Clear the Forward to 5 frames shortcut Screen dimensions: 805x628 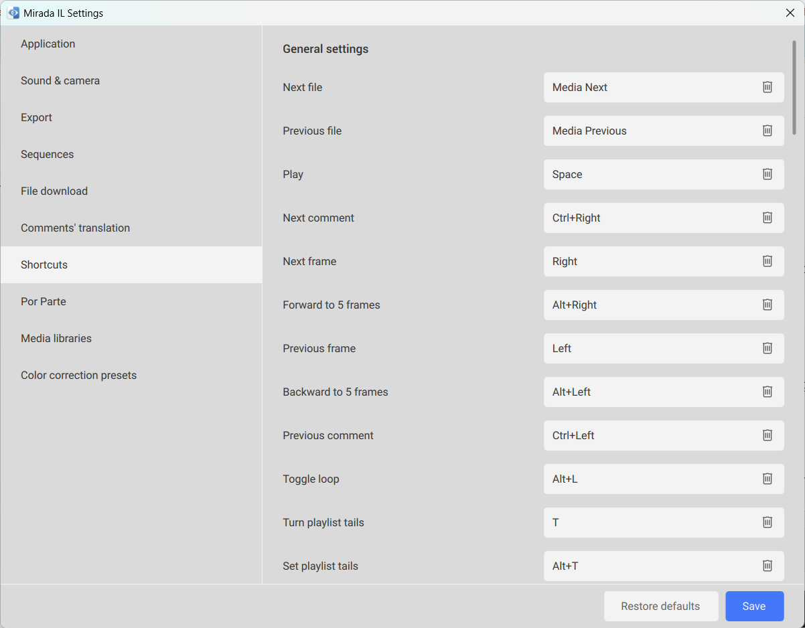pos(767,305)
